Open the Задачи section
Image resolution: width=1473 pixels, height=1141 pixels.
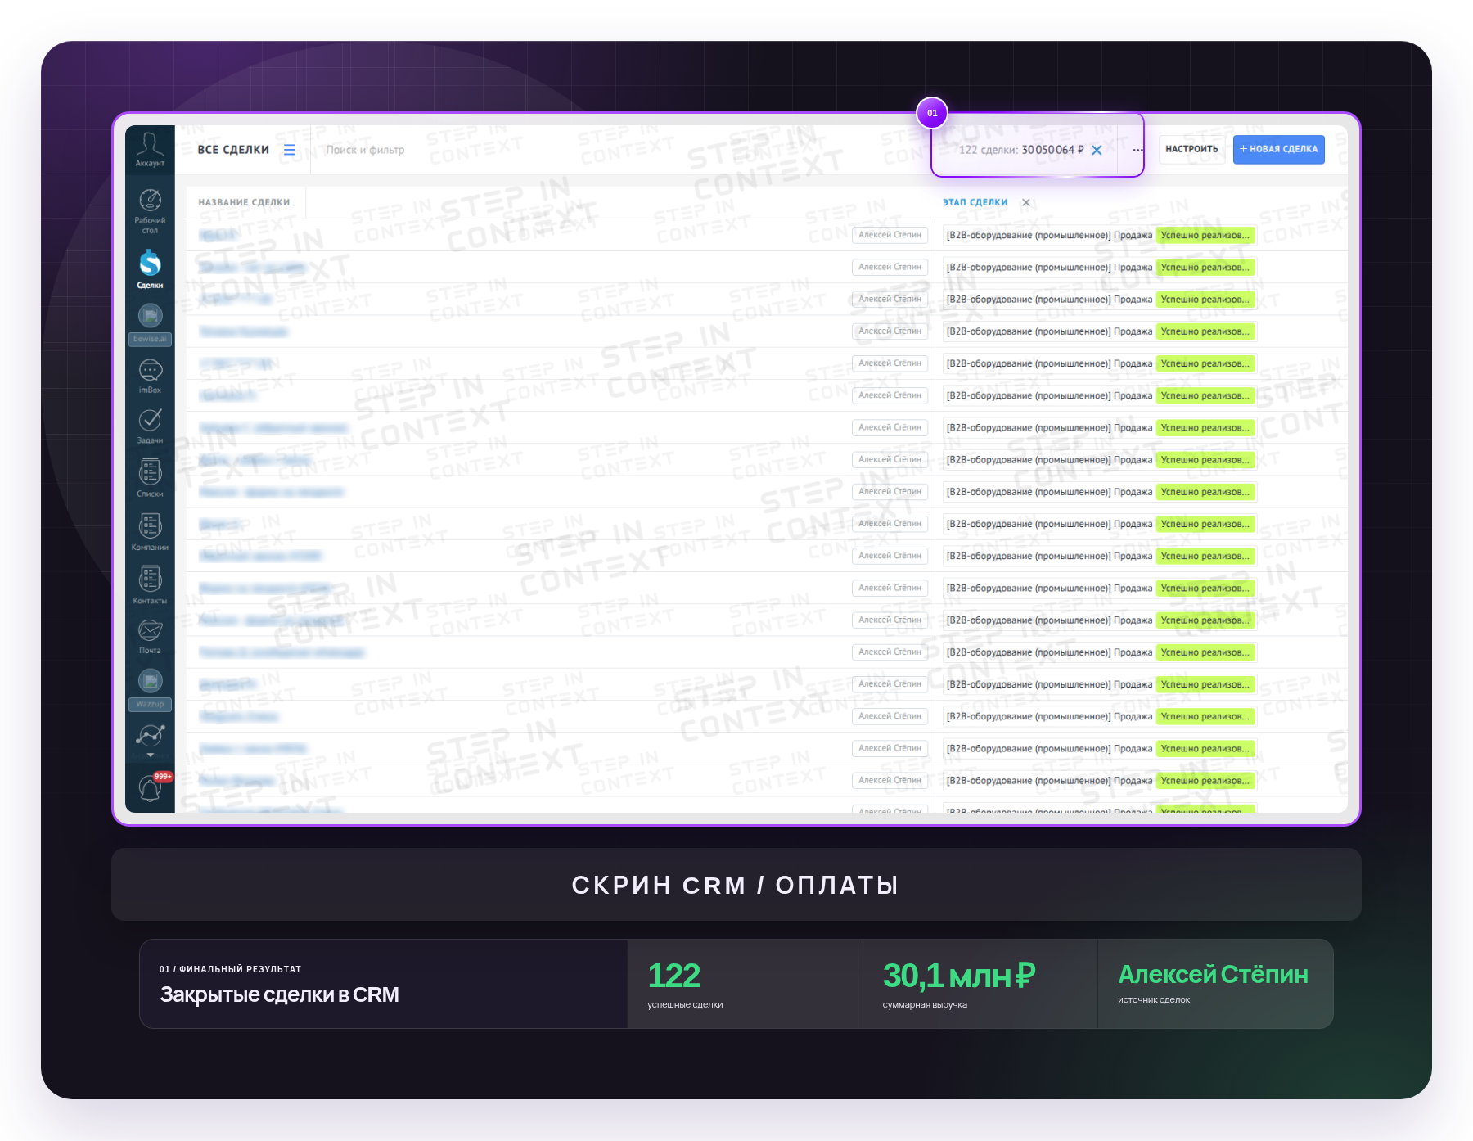point(150,426)
